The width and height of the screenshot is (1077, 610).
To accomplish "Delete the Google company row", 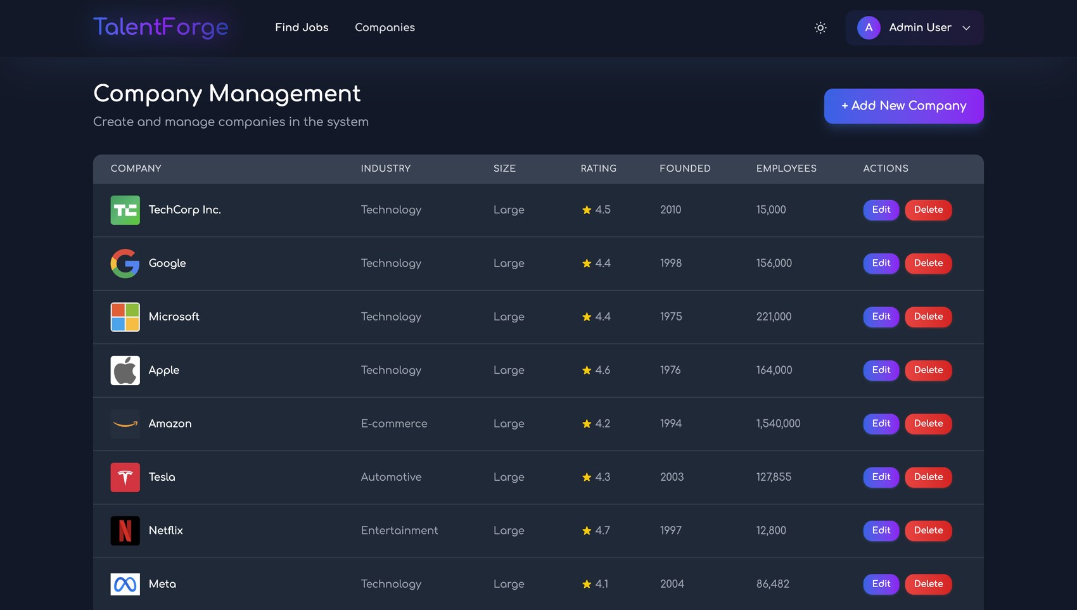I will click(x=928, y=263).
